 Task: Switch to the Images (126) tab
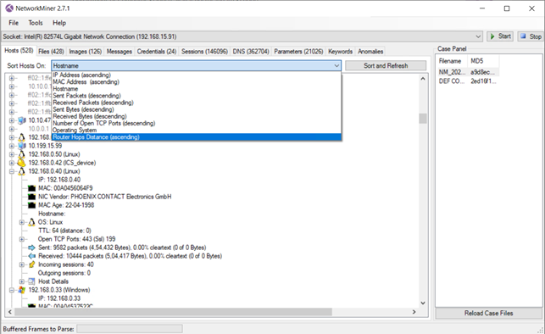[x=85, y=52]
